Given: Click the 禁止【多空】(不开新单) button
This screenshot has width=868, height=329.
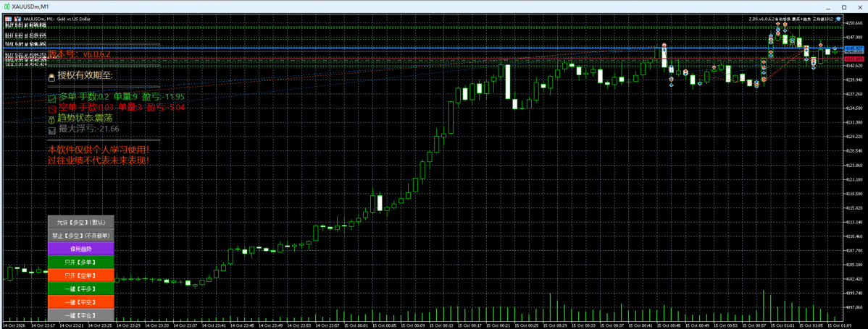Looking at the screenshot, I should (81, 235).
